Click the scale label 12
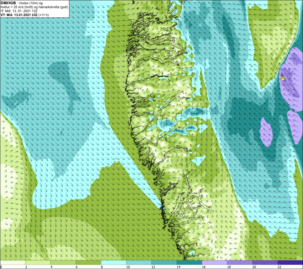This screenshot has width=303, height=269. tap(153, 267)
